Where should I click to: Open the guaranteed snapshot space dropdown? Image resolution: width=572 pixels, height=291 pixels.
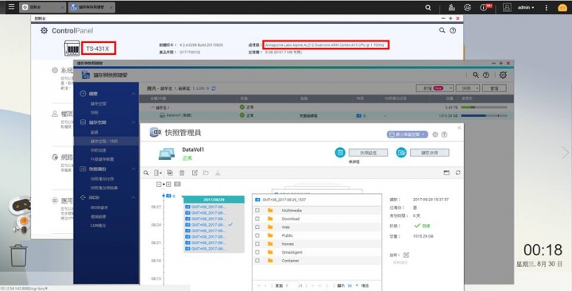[x=407, y=134]
